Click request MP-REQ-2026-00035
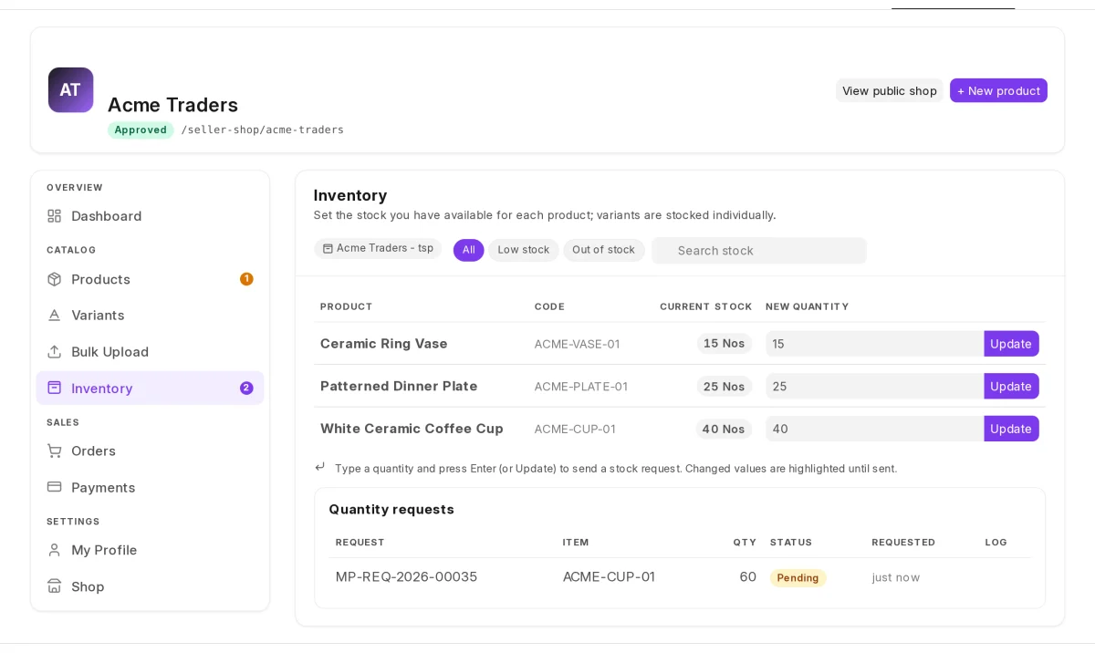1095x653 pixels. tap(406, 577)
